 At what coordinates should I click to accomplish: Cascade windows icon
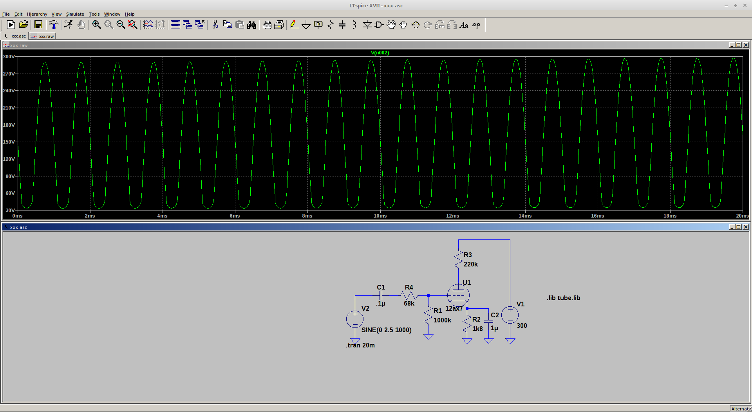pos(188,25)
